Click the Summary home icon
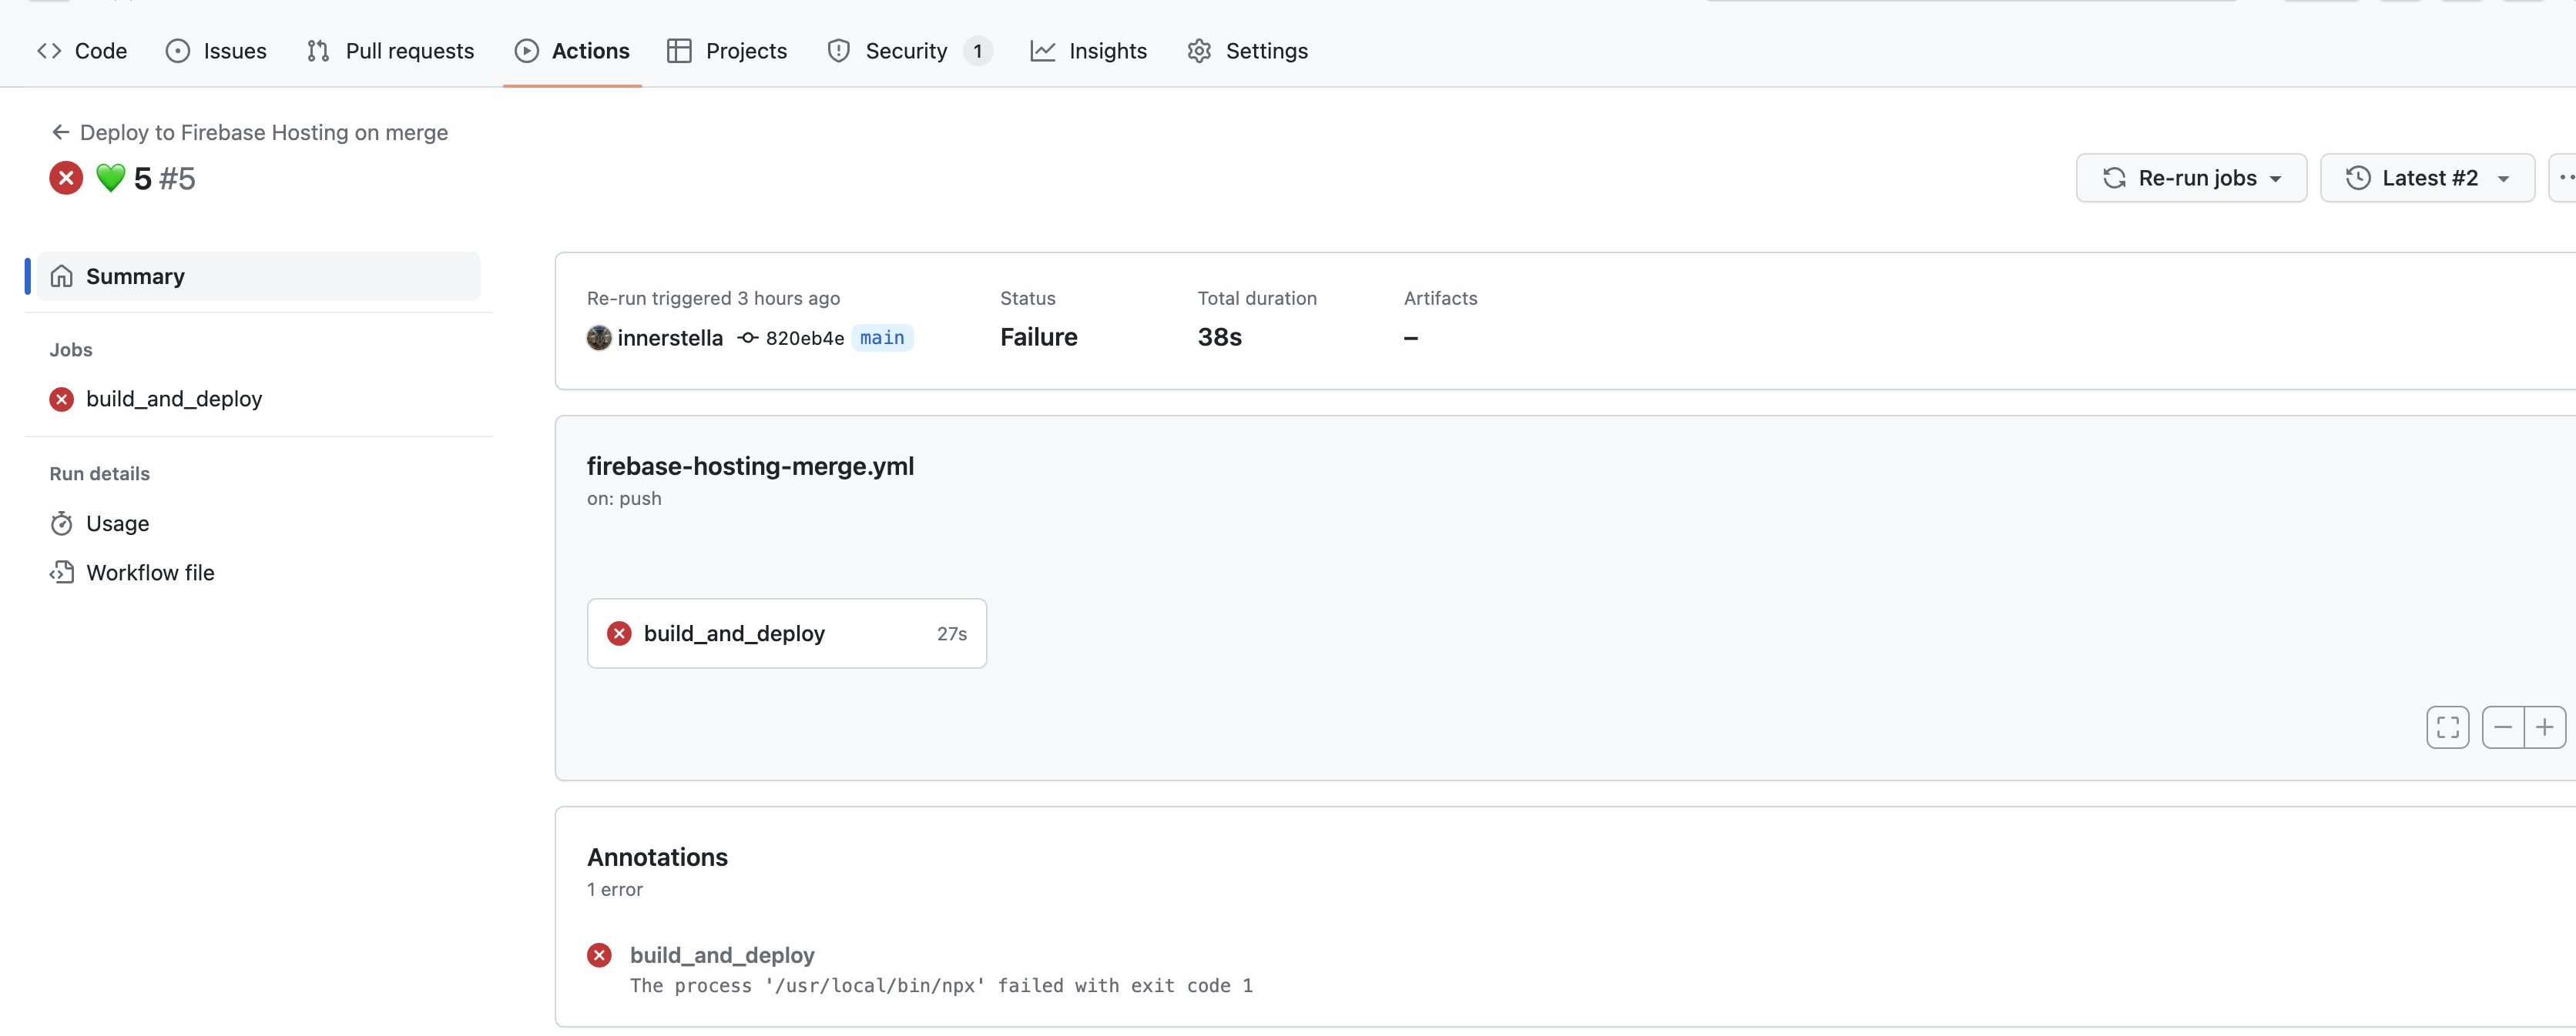 pos(62,276)
